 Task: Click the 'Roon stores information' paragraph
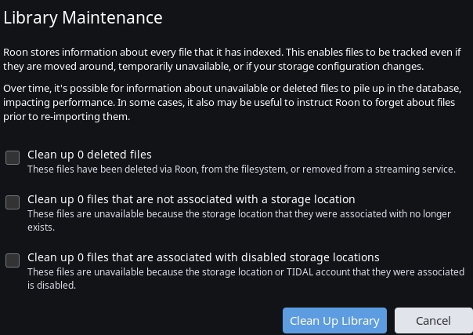pos(232,59)
